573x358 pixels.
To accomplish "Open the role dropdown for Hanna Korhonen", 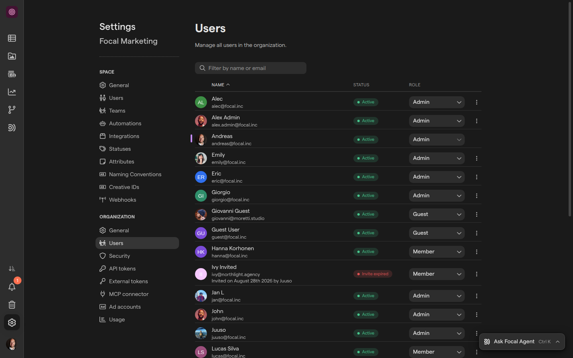I will pyautogui.click(x=437, y=252).
